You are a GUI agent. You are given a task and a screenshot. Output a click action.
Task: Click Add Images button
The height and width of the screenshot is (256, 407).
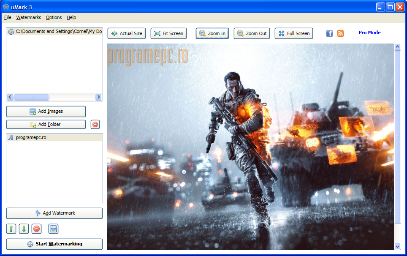tap(46, 112)
